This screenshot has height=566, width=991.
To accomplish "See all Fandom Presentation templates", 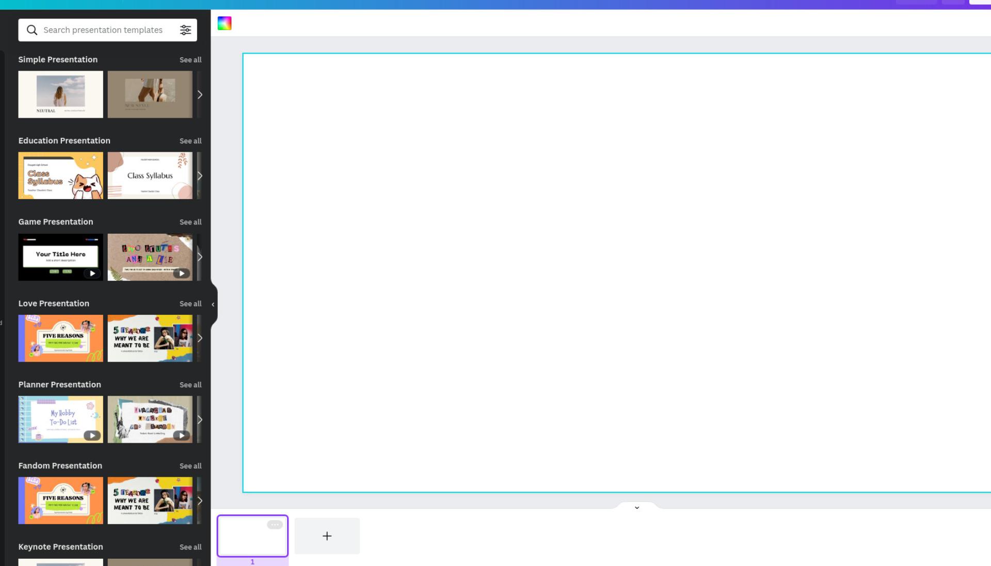I will [190, 466].
